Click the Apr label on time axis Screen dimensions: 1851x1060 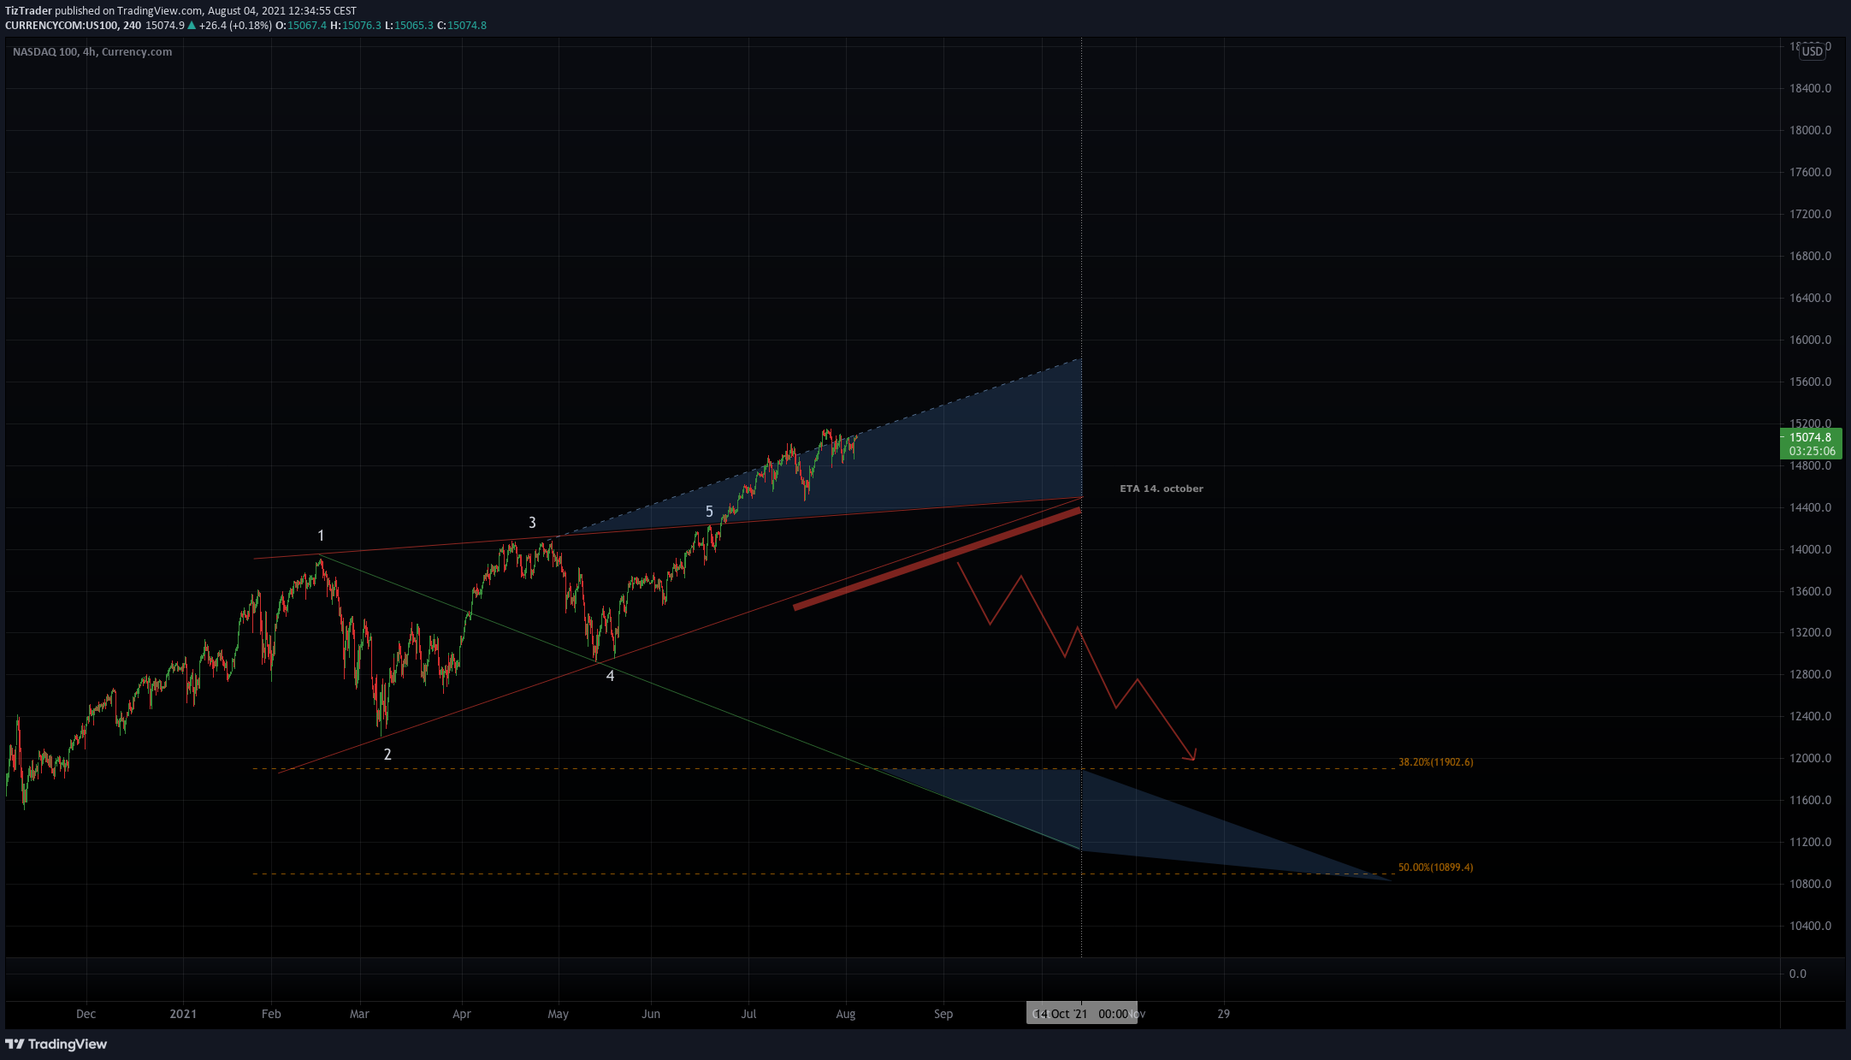(x=462, y=1014)
